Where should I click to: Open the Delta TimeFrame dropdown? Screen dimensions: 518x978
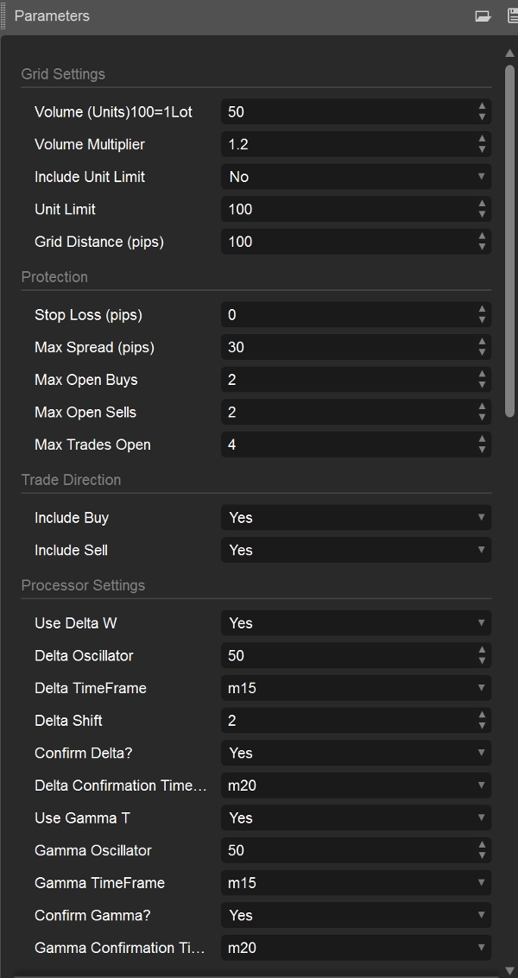pyautogui.click(x=354, y=688)
